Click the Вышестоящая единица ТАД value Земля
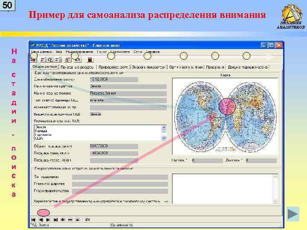307x230 pixels. [x=96, y=114]
